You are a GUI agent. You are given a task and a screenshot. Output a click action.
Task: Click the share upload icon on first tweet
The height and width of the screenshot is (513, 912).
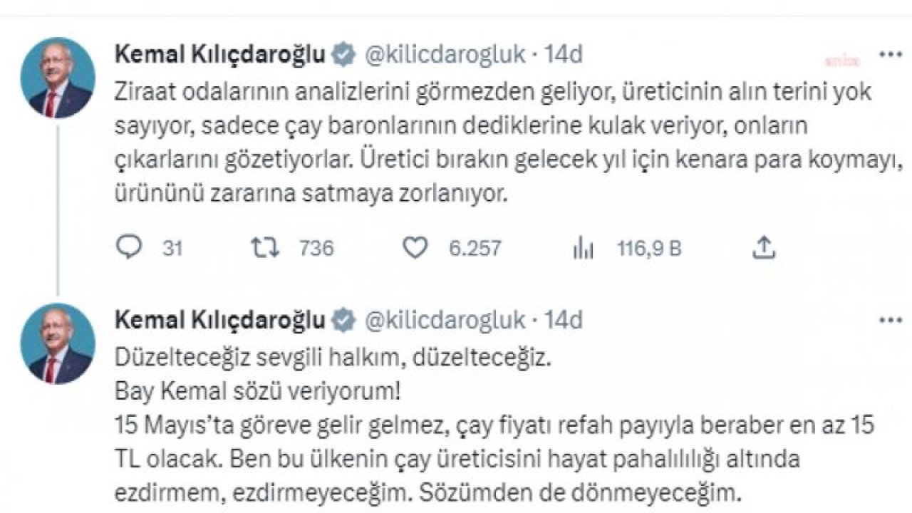[x=764, y=247]
